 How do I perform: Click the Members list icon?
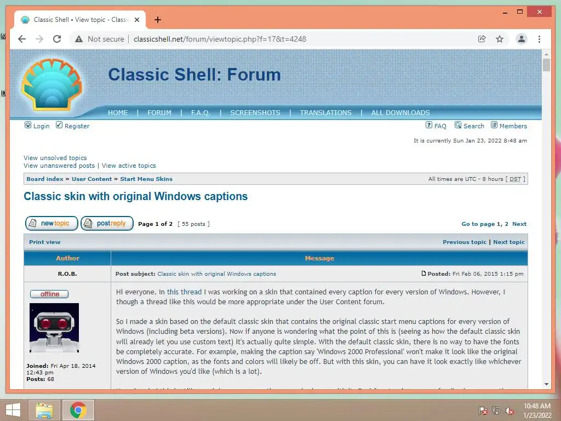pos(494,125)
